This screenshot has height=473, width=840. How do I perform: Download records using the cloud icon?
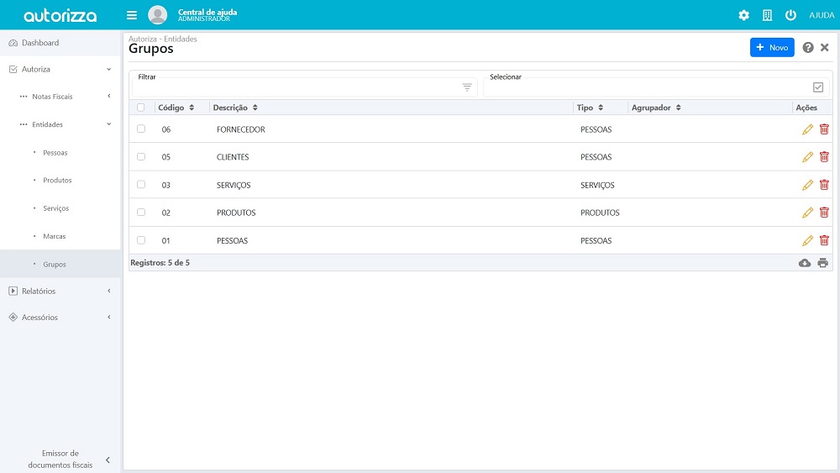pos(805,263)
